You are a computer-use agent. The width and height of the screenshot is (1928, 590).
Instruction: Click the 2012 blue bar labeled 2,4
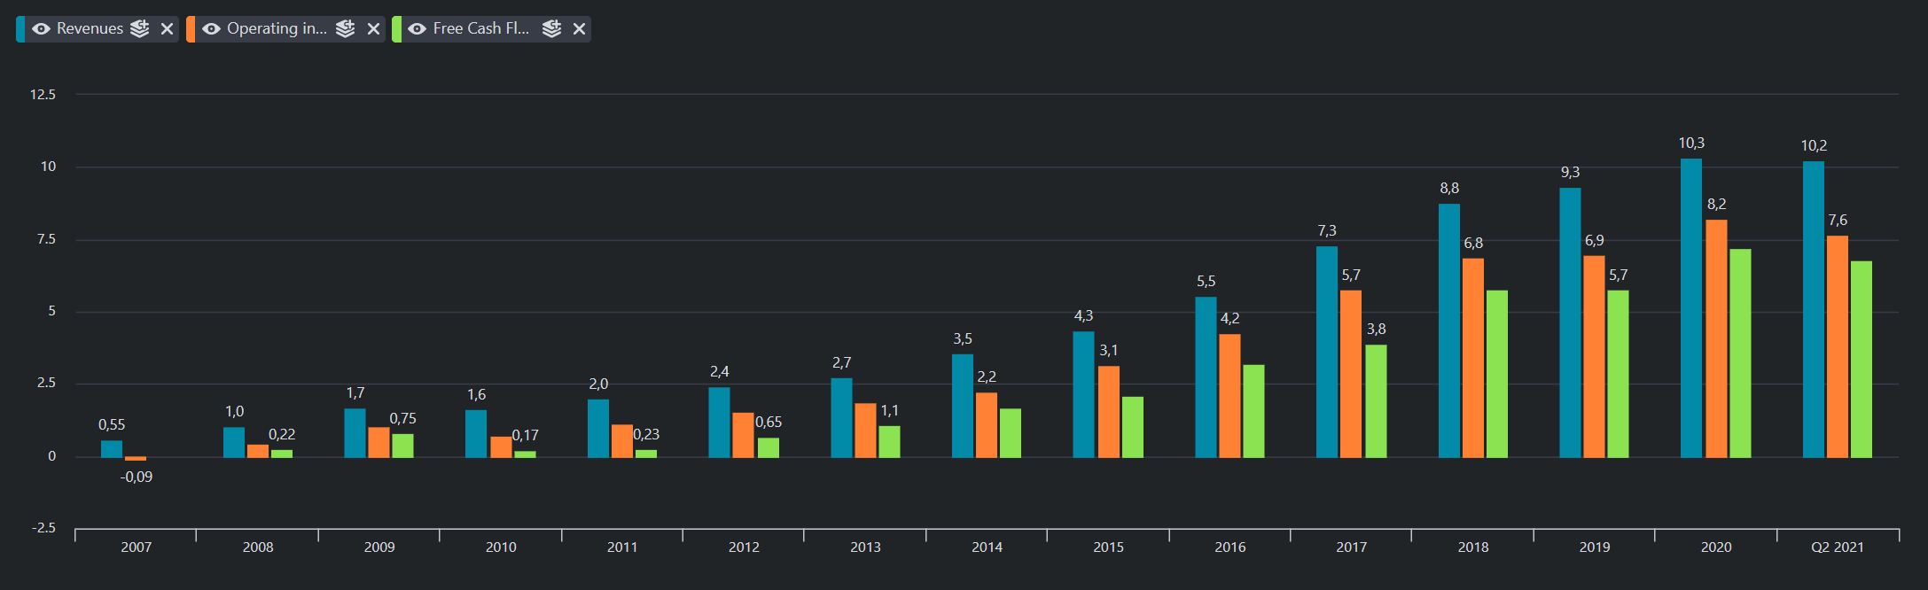pyautogui.click(x=719, y=423)
